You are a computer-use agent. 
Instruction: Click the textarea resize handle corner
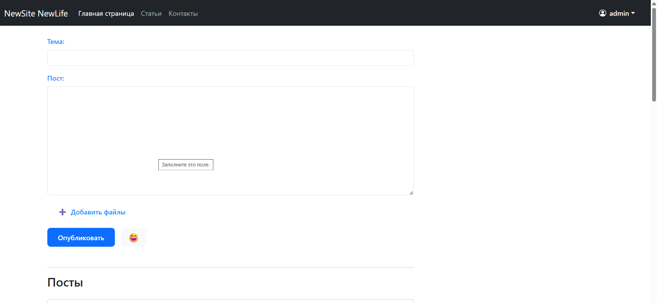(x=411, y=193)
